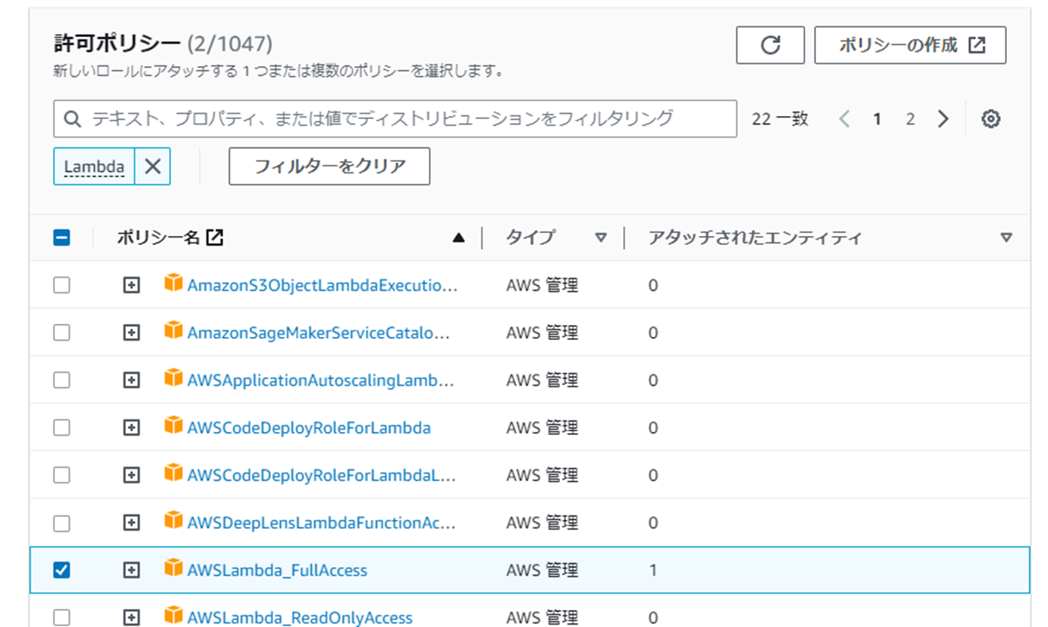
Task: Open AWSApplicationAutoscalingLamb… policy link
Action: 321,380
